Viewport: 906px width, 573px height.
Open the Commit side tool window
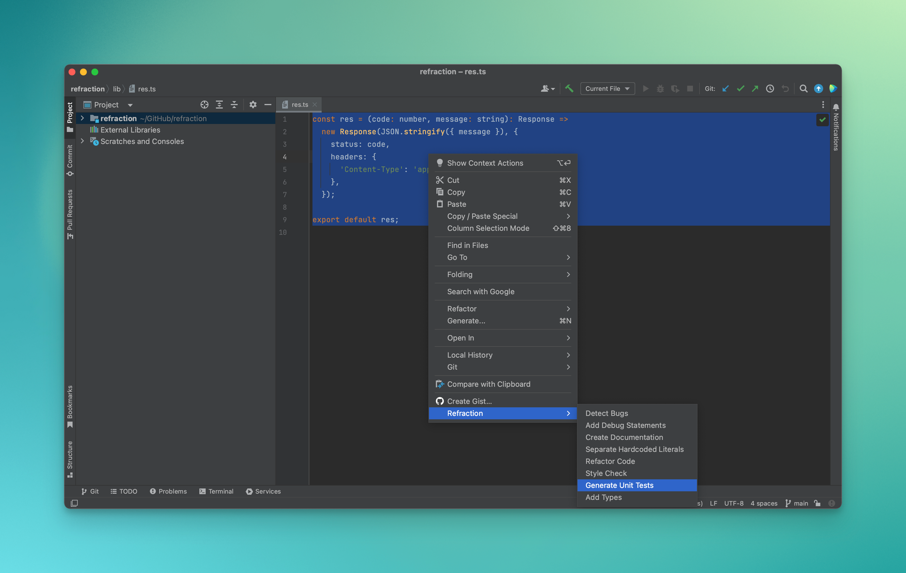click(70, 160)
